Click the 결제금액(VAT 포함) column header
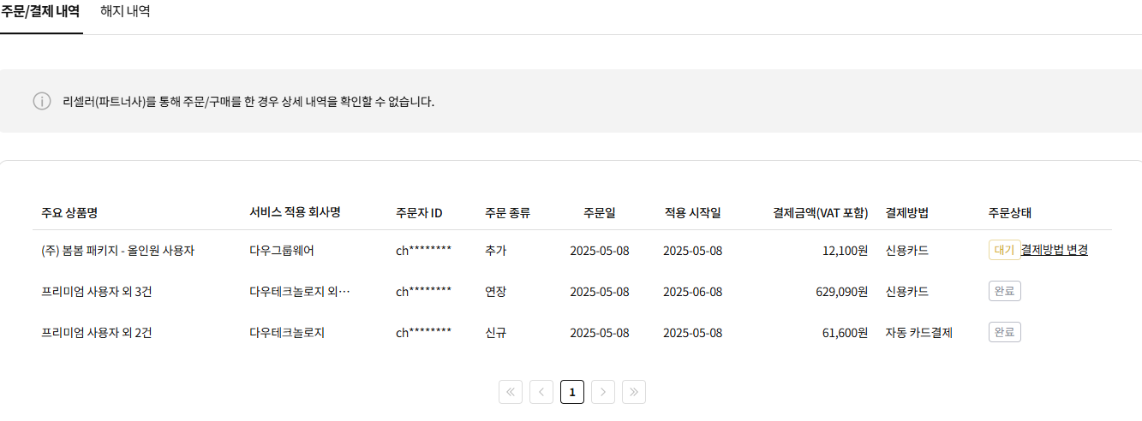1142x421 pixels. (x=820, y=213)
